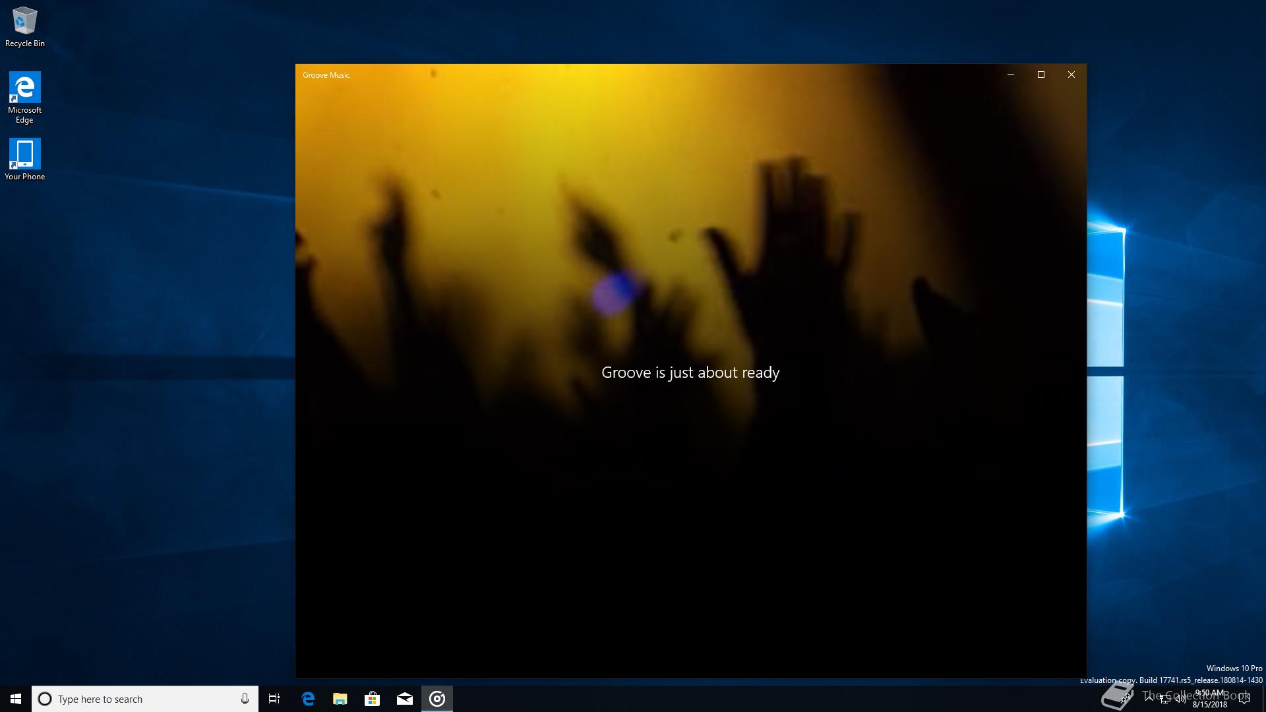Click the Groove Music window title
The width and height of the screenshot is (1266, 712).
[x=326, y=75]
